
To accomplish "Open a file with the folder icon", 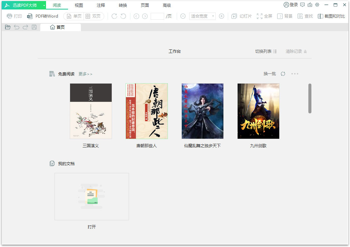I will click(7, 27).
